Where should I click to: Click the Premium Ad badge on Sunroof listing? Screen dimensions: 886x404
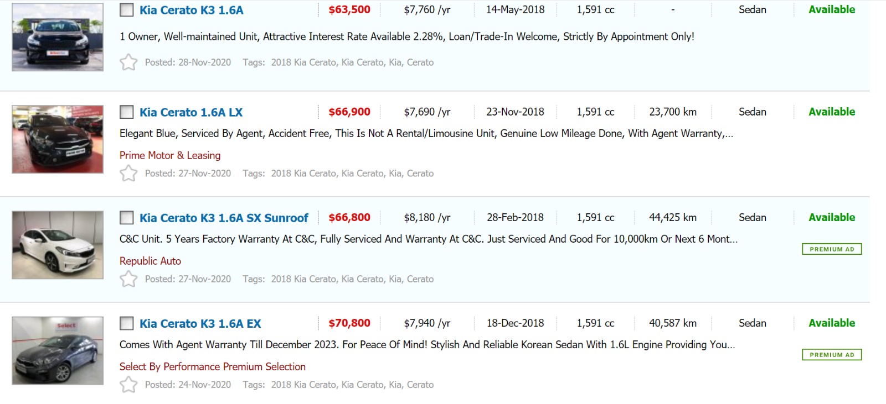[x=832, y=249]
